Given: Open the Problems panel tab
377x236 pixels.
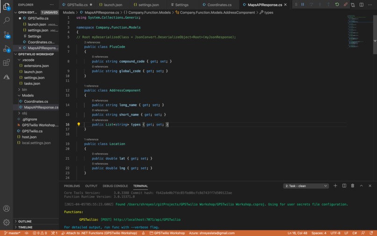Looking at the screenshot, I should 72,186.
